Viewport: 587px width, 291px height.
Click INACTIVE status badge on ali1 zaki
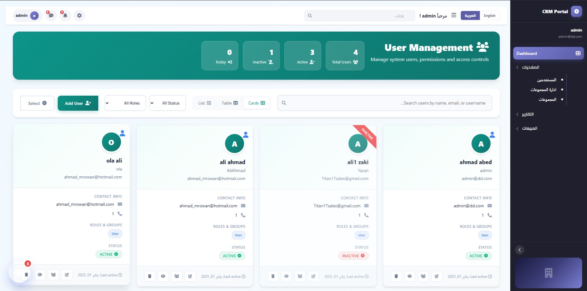(x=353, y=256)
